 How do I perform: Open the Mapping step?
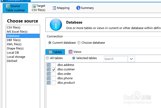(61, 8)
